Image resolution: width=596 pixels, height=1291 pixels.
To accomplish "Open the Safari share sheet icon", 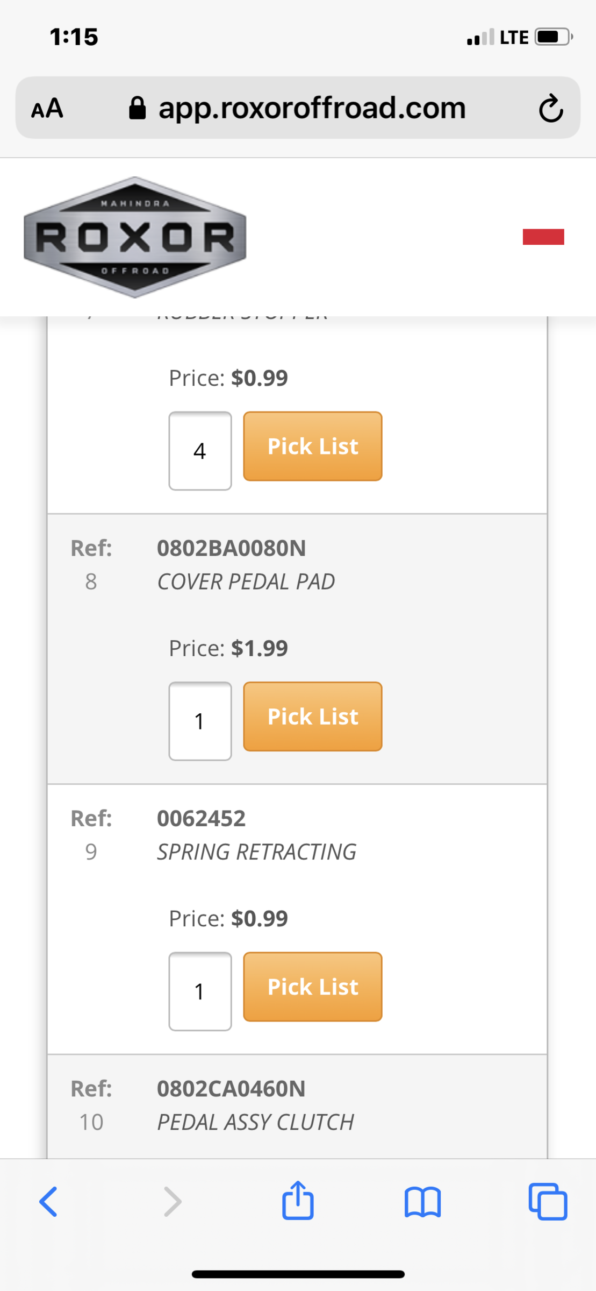I will [298, 1200].
